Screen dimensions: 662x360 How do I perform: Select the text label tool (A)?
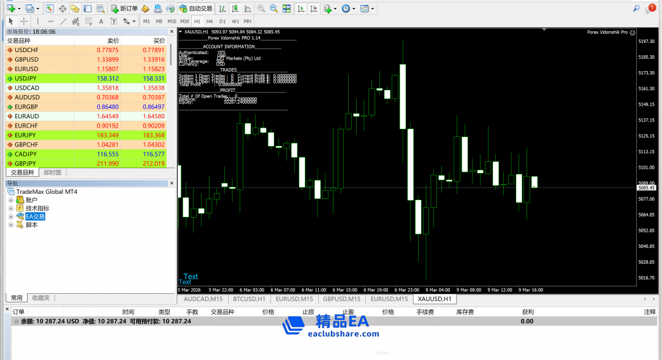[x=101, y=21]
